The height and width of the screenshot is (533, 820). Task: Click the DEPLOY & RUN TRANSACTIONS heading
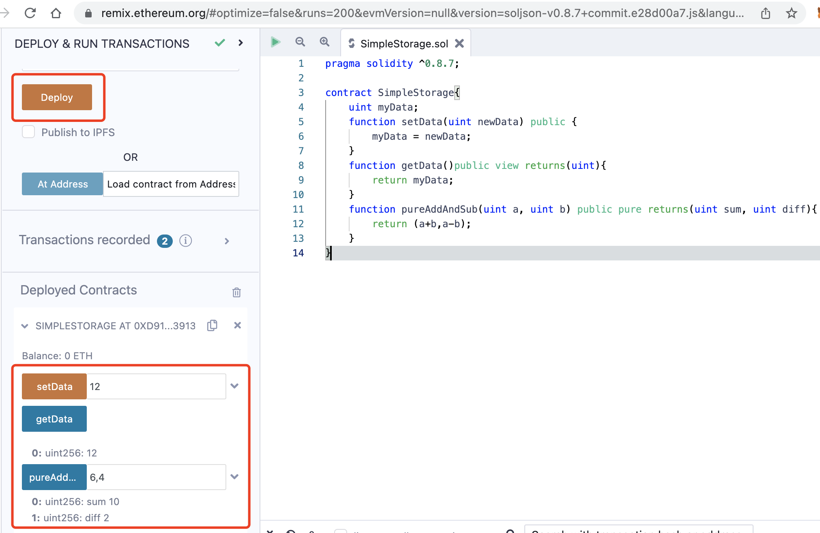[x=102, y=44]
